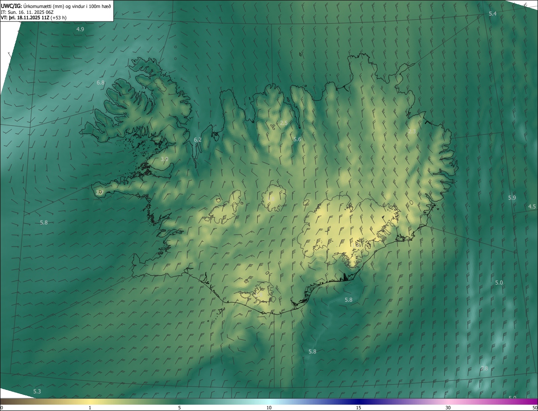Click the 6.2 value label in Húnaflói bay
Screen dimensions: 538x411
pyautogui.click(x=198, y=140)
